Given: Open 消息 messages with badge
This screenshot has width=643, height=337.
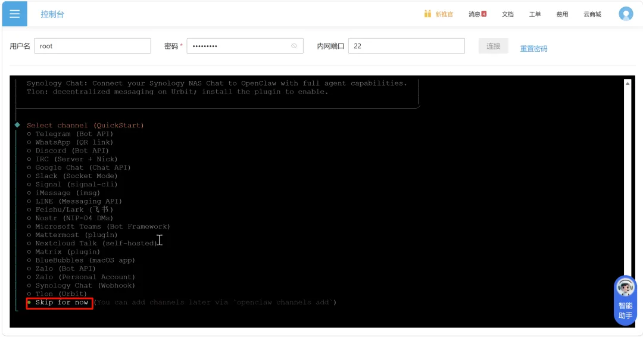Looking at the screenshot, I should (x=477, y=14).
